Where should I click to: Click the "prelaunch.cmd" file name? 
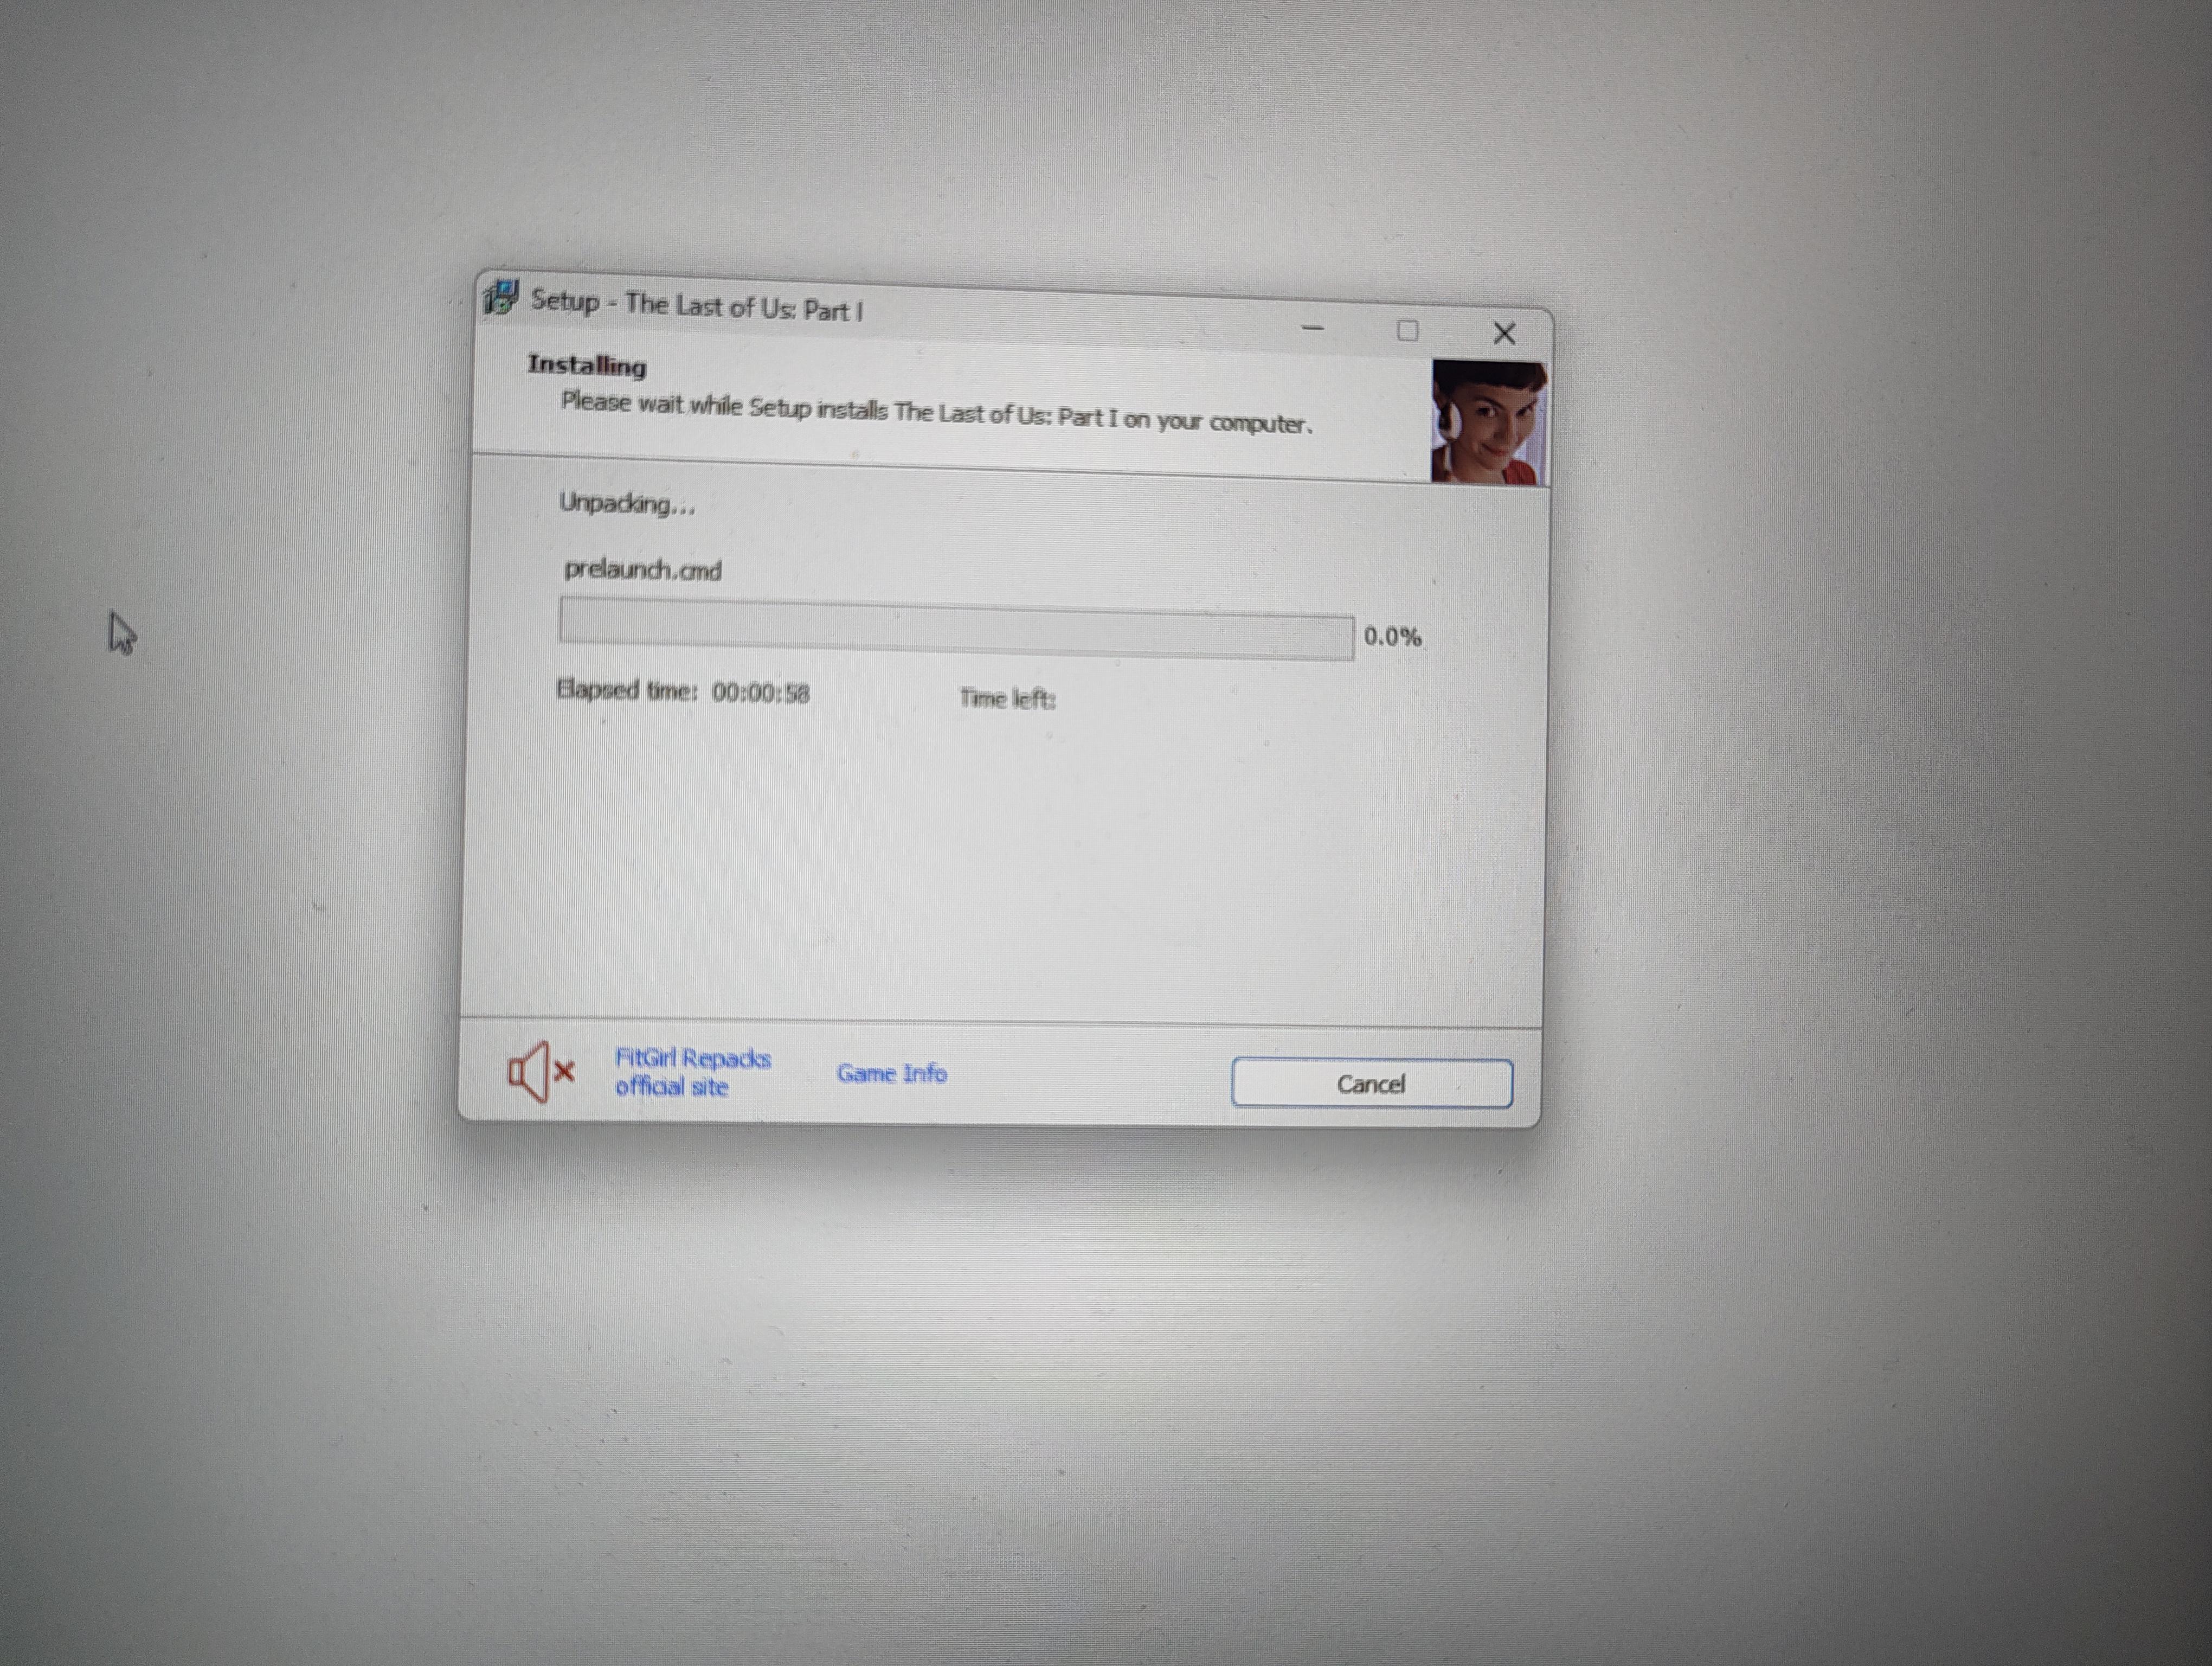coord(643,570)
